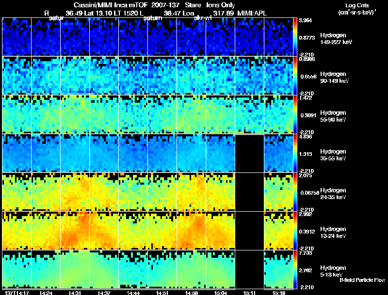This screenshot has height=295, width=388.
Task: Select the 'Hydrogen 24-35 keV' row label
Action: click(333, 194)
